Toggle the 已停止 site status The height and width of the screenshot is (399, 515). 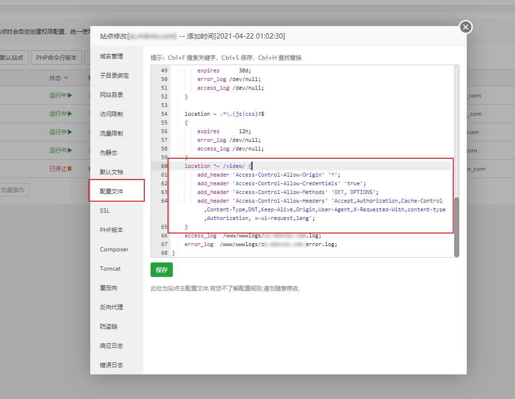pos(60,169)
